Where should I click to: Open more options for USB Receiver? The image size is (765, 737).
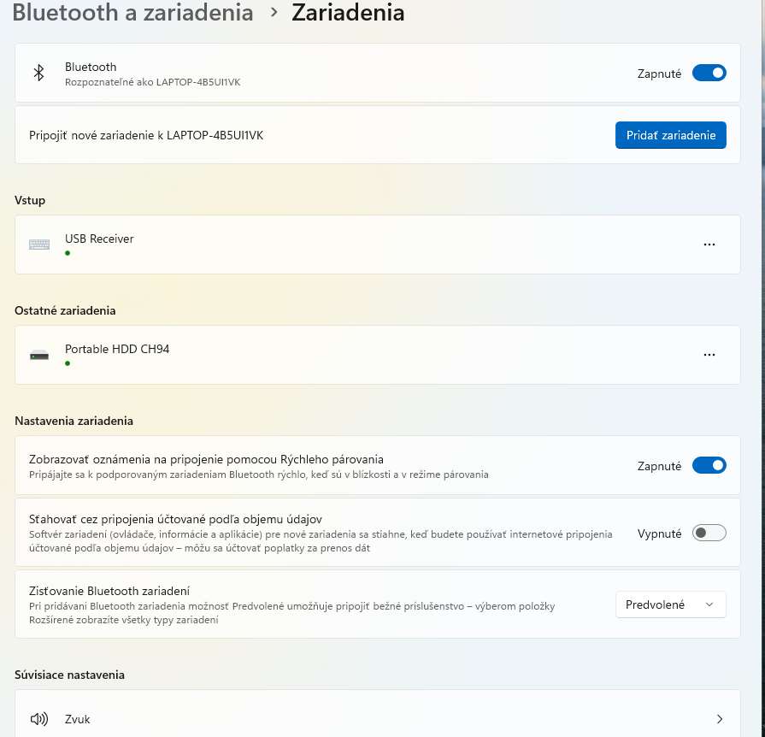click(x=709, y=245)
